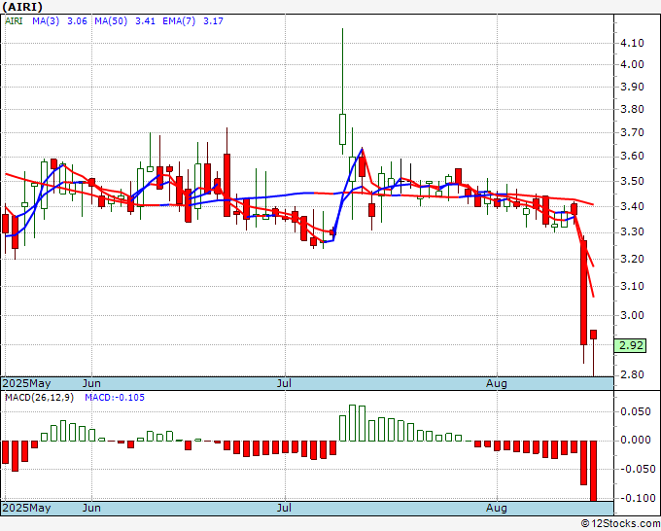Select the MACD:-0.105 value readout
Image resolution: width=661 pixels, height=531 pixels.
(x=115, y=398)
